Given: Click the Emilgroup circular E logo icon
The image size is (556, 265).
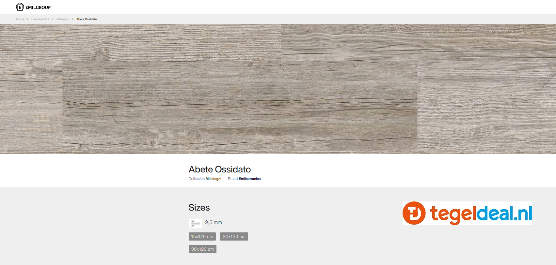Looking at the screenshot, I should (x=20, y=7).
